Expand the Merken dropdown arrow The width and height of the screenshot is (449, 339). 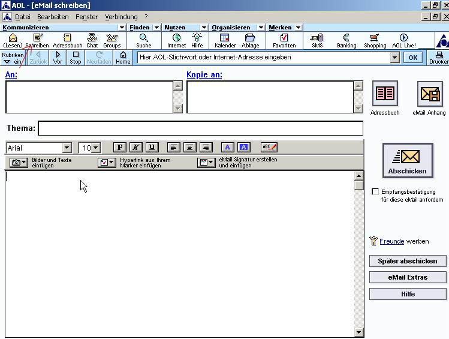298,28
